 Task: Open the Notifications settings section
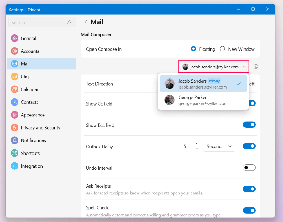click(x=41, y=140)
